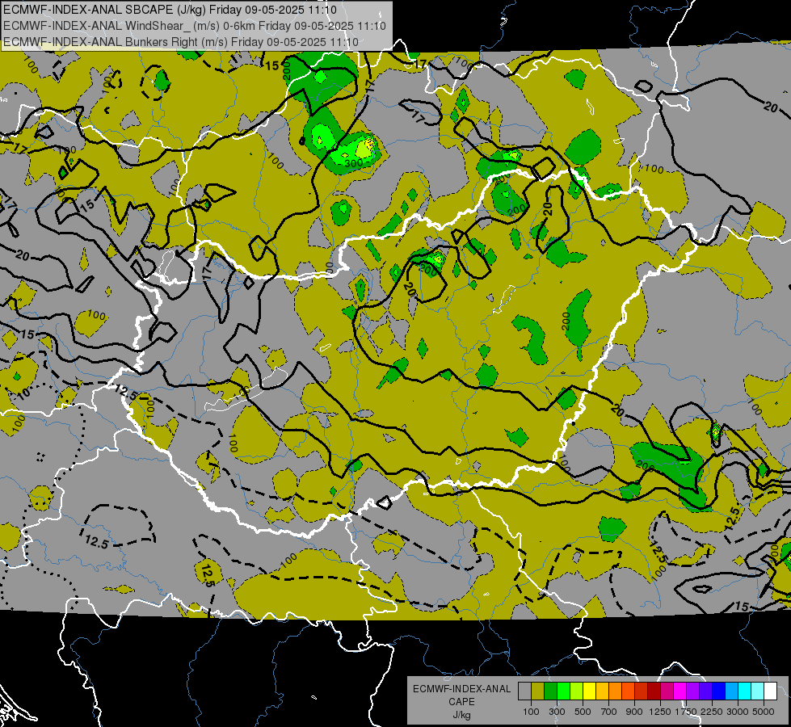Image resolution: width=791 pixels, height=727 pixels.
Task: Pick the yellow-green legend swatch
Action: tap(577, 691)
